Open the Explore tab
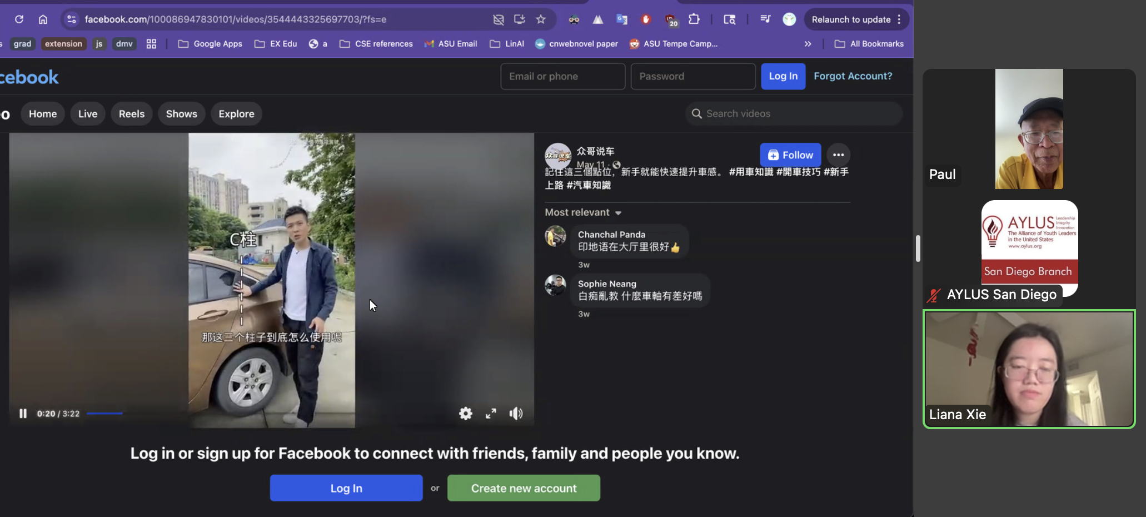 pos(236,114)
